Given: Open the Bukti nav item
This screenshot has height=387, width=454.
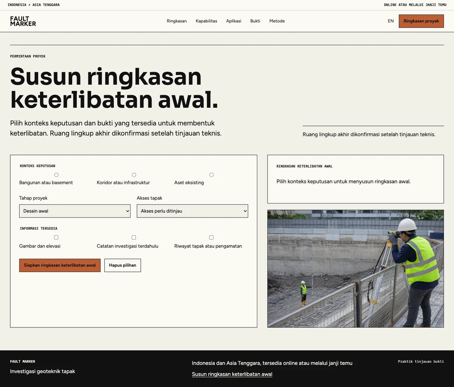Looking at the screenshot, I should (x=255, y=21).
